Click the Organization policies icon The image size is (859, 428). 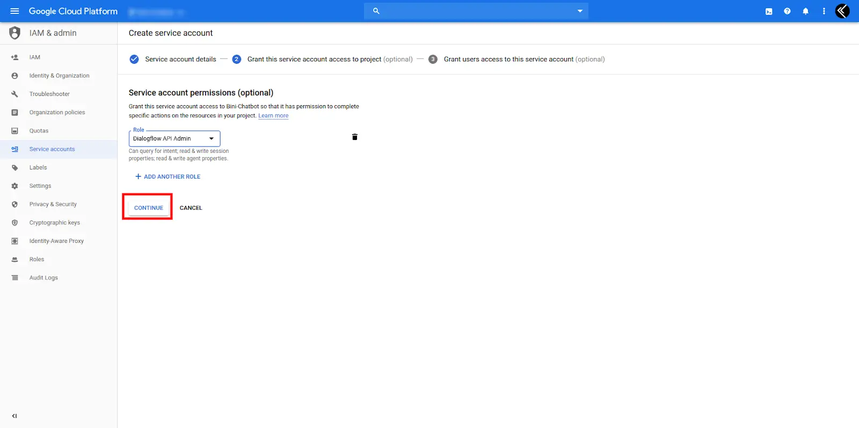(15, 113)
